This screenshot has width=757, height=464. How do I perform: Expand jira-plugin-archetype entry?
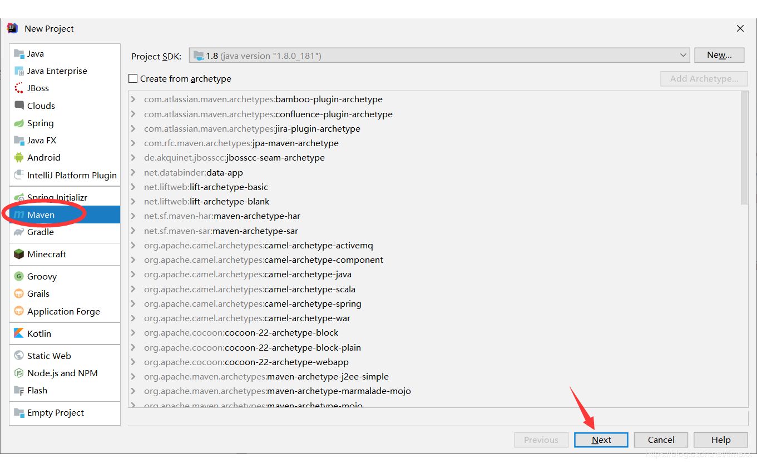coord(133,128)
